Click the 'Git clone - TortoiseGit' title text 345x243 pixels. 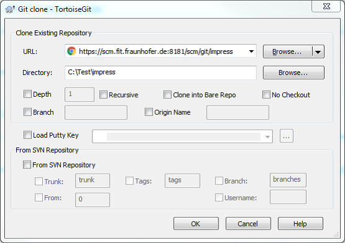(x=55, y=9)
